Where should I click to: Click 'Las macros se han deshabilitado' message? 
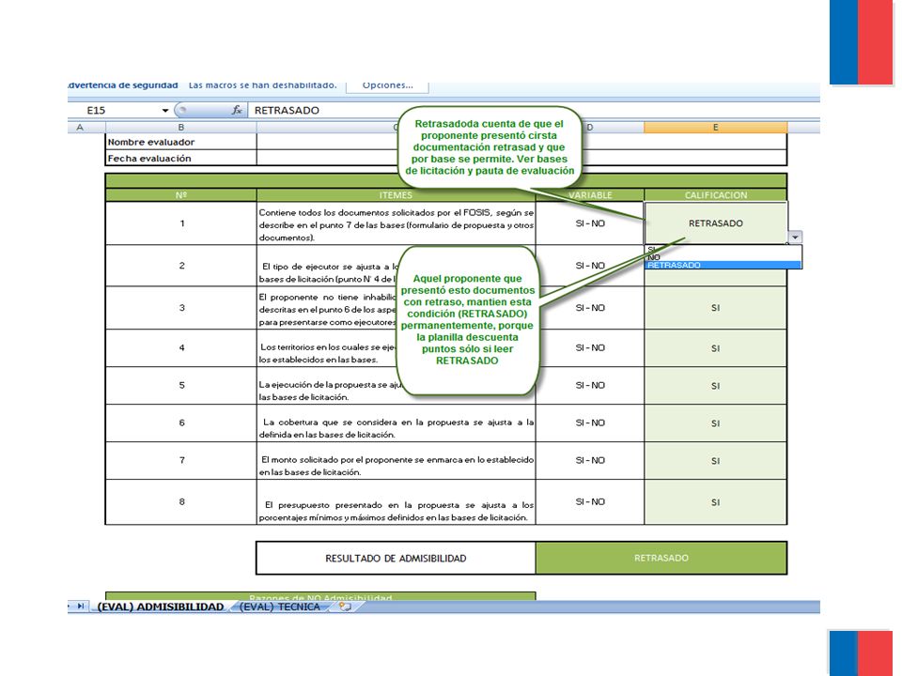coord(262,85)
